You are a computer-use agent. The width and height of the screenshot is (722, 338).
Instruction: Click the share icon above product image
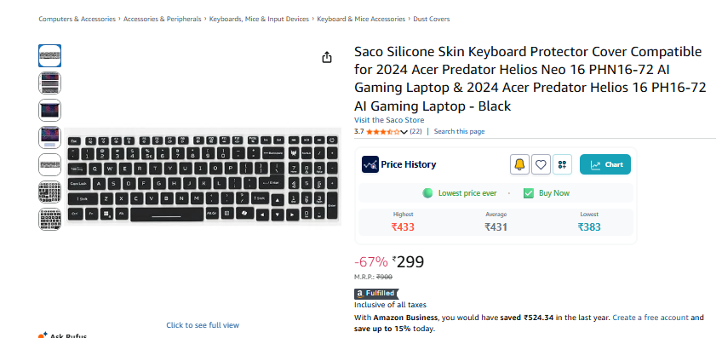pos(326,57)
